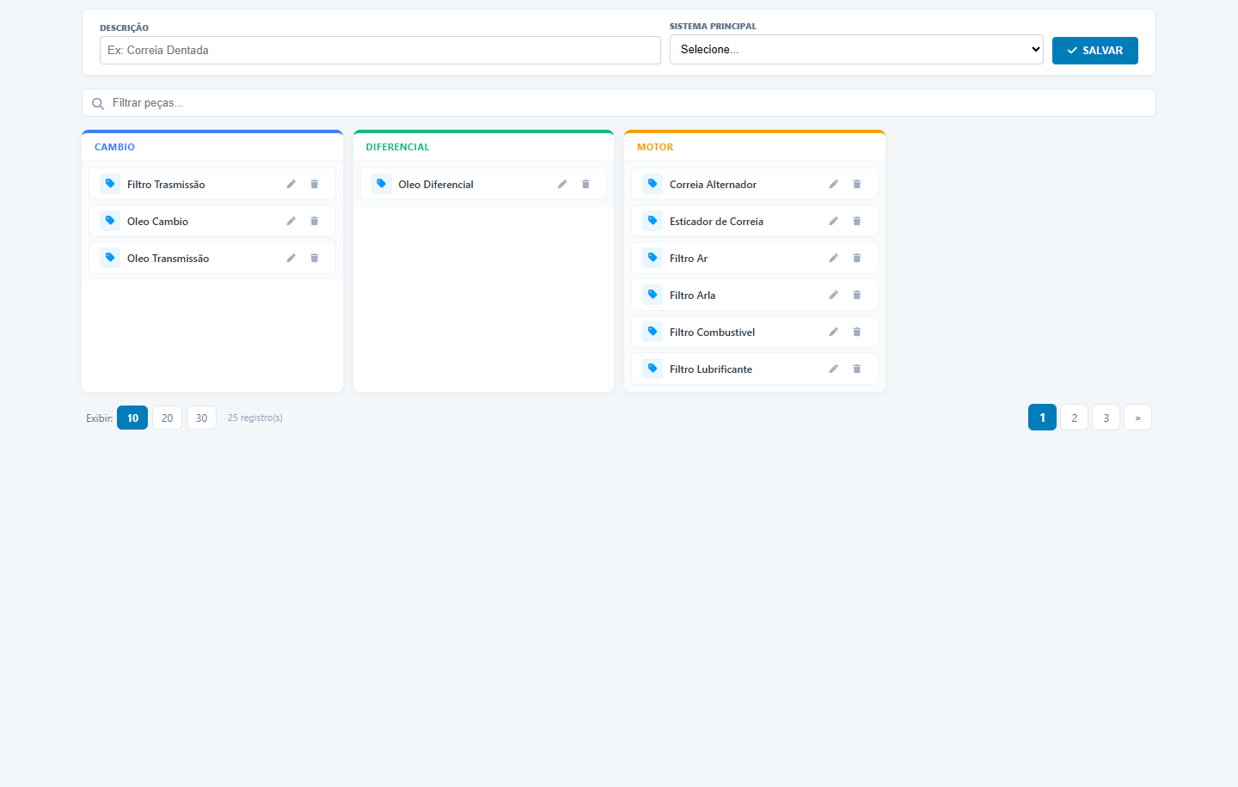The height and width of the screenshot is (787, 1238).
Task: Click trash icon for Filtro Combustivel
Action: click(x=857, y=332)
